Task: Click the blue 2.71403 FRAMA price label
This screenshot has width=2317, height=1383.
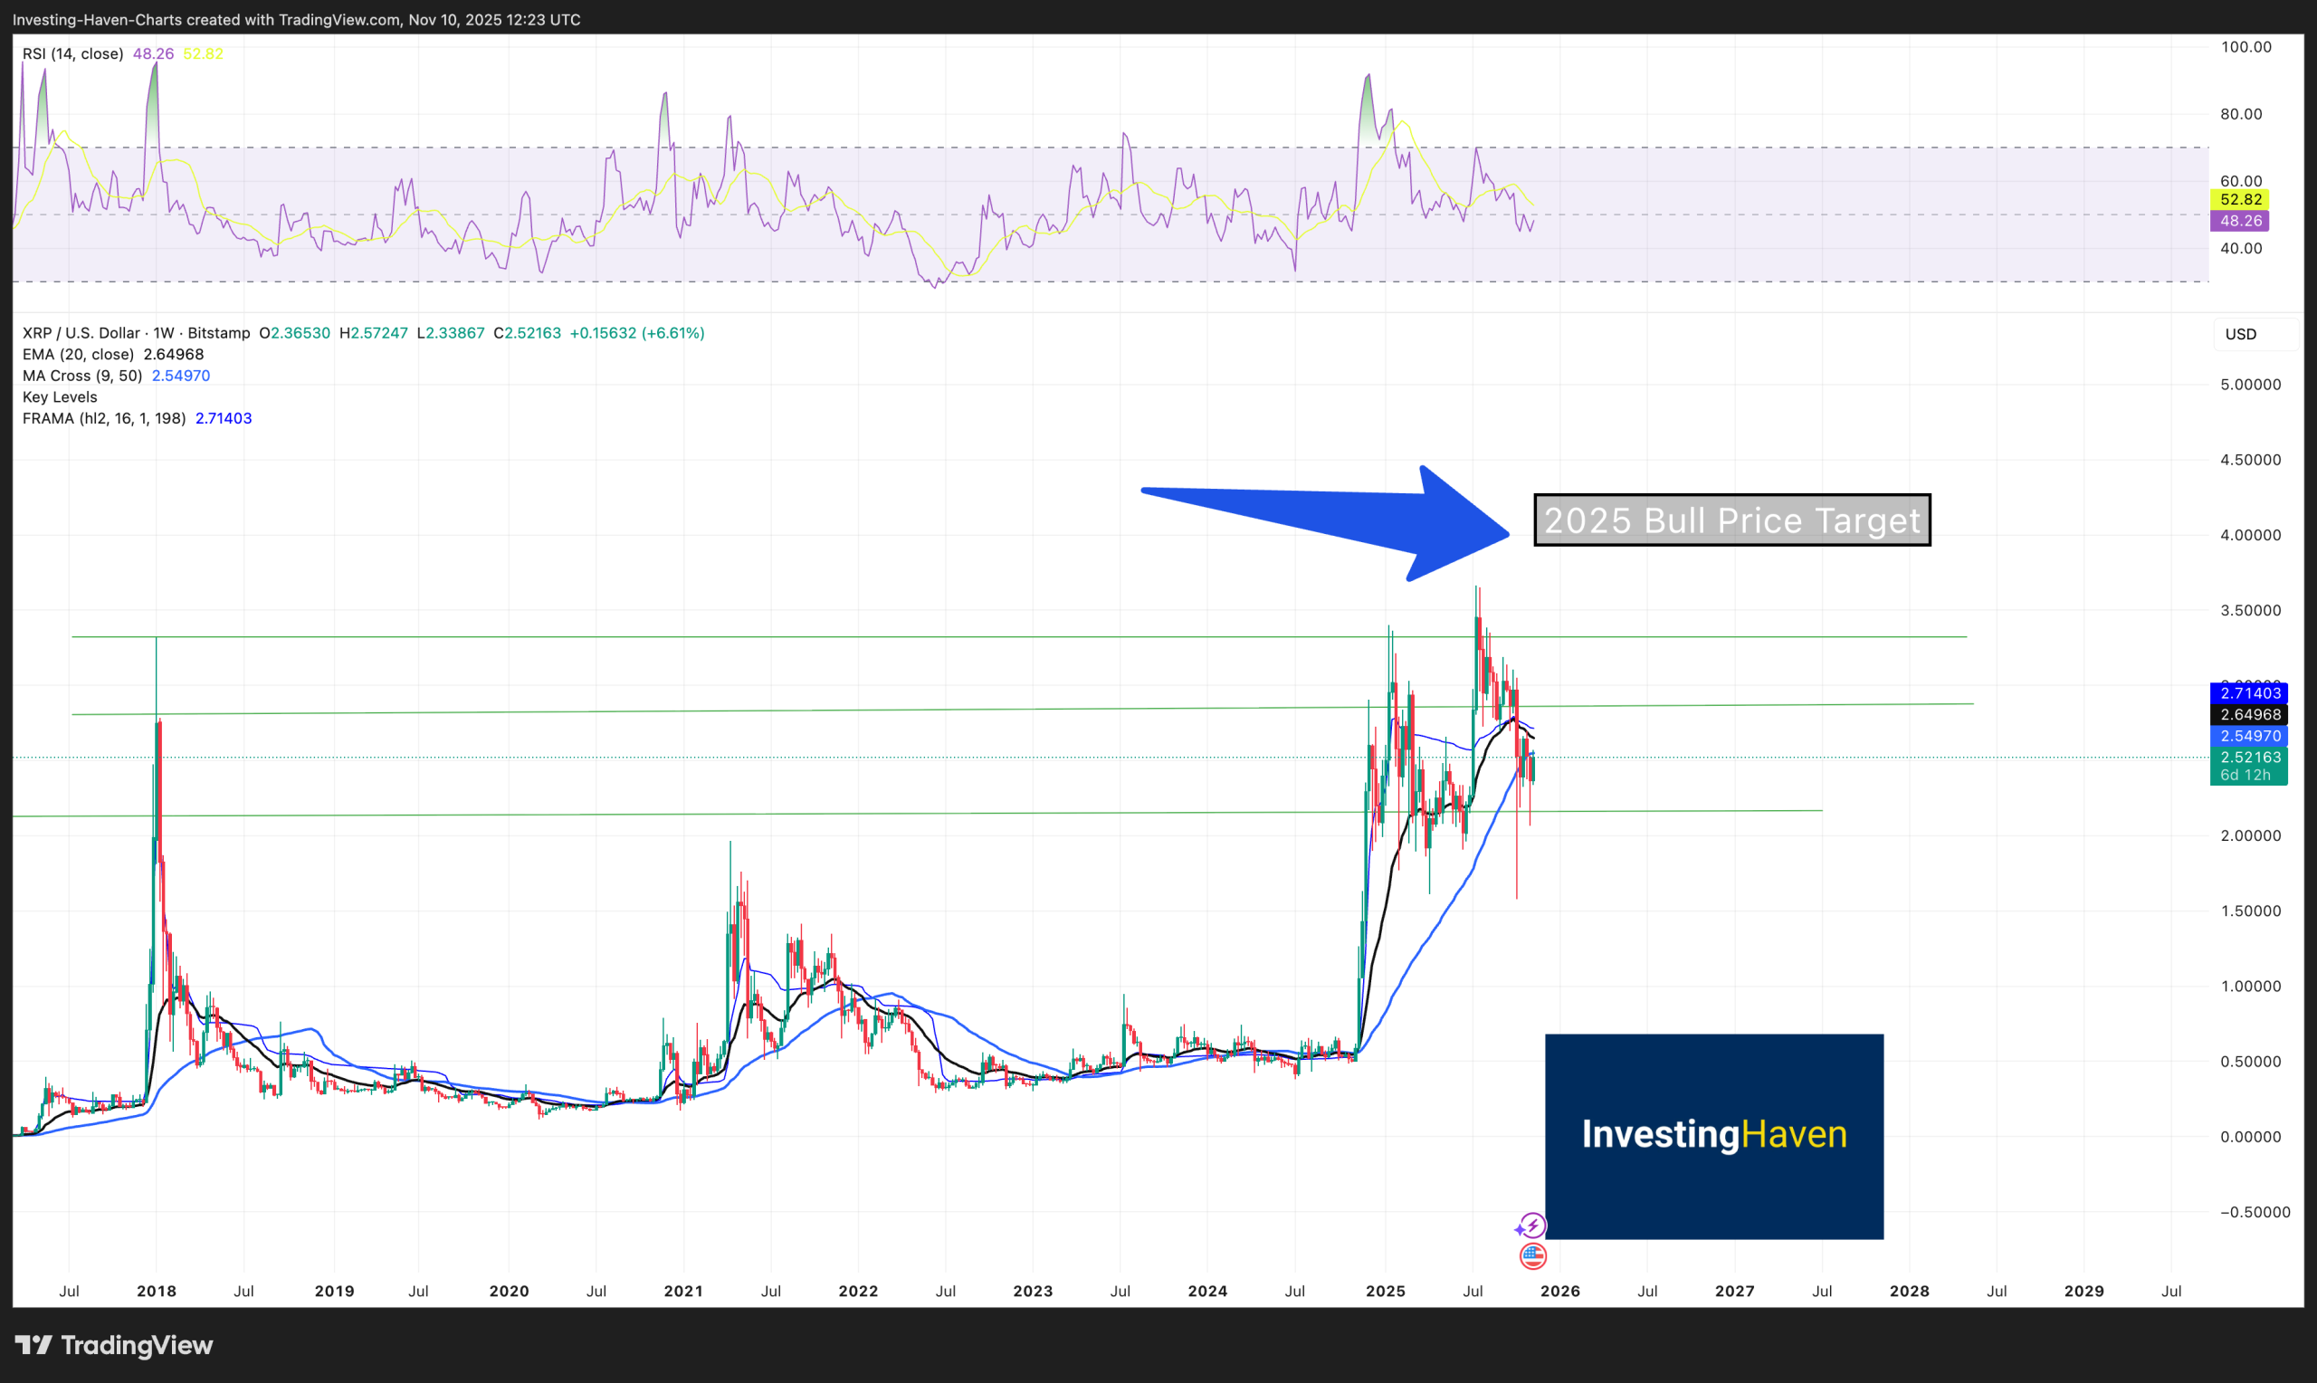Action: (2249, 692)
